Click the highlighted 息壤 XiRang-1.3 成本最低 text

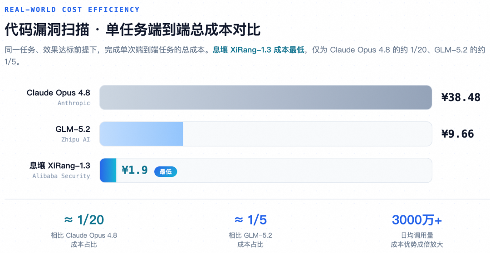click(259, 50)
